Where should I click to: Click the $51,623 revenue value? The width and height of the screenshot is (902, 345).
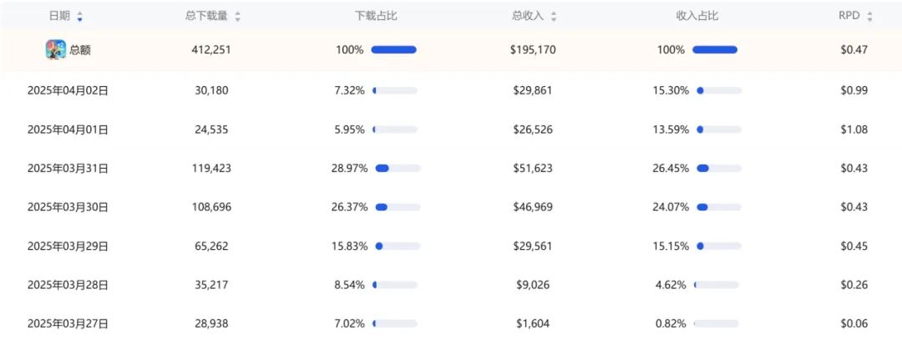coord(533,169)
